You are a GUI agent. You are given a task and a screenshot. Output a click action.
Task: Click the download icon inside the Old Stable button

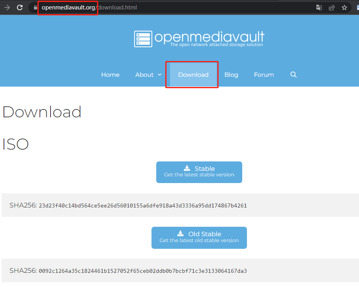181,233
